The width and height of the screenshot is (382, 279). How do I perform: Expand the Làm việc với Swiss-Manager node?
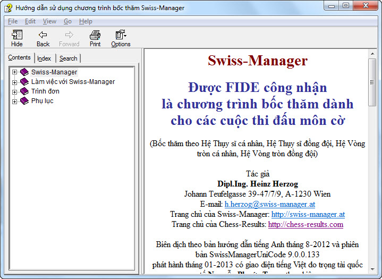point(15,82)
